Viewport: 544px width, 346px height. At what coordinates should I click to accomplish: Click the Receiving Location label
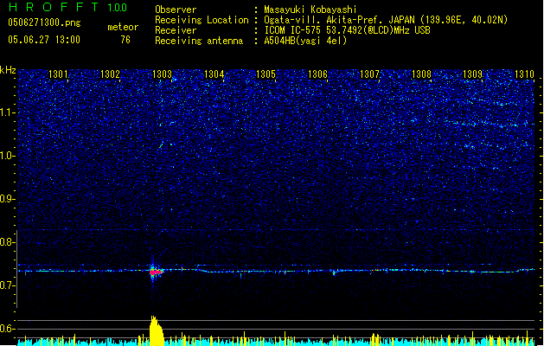coord(202,20)
